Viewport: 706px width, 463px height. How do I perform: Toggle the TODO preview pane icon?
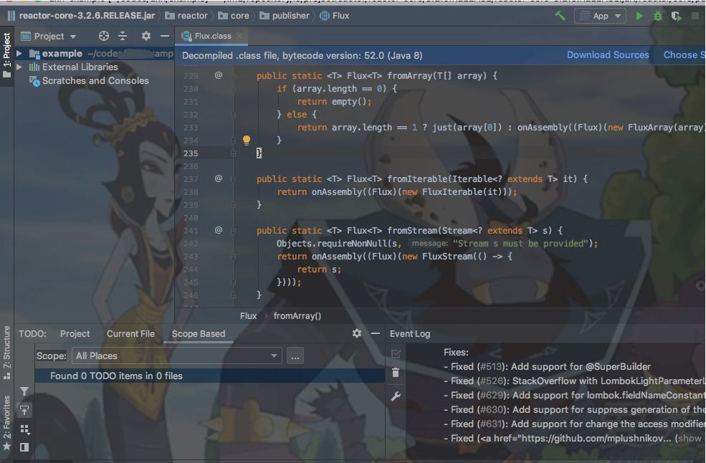(24, 447)
